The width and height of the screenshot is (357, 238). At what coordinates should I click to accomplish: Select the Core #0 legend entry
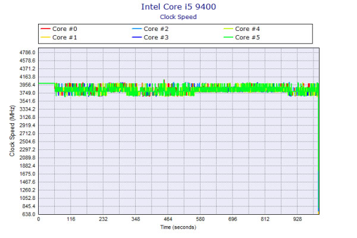59,29
